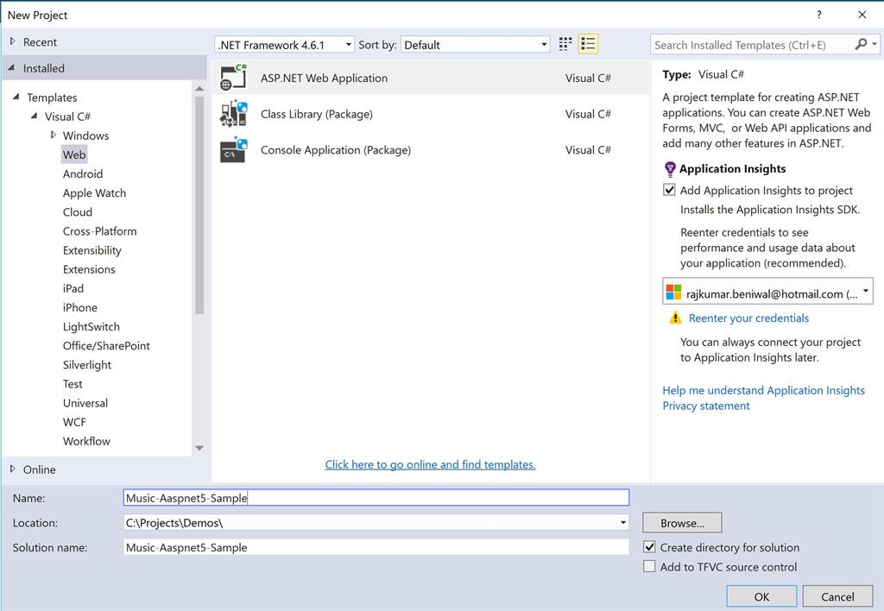Select the iPhone category
The image size is (884, 611).
coord(80,308)
